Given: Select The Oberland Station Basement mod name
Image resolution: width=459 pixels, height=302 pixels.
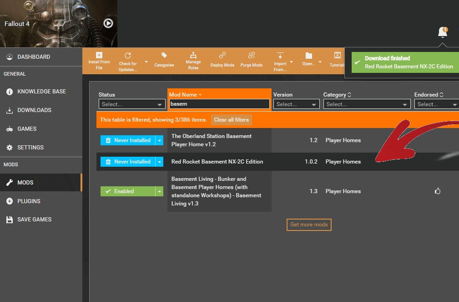Looking at the screenshot, I should point(212,140).
